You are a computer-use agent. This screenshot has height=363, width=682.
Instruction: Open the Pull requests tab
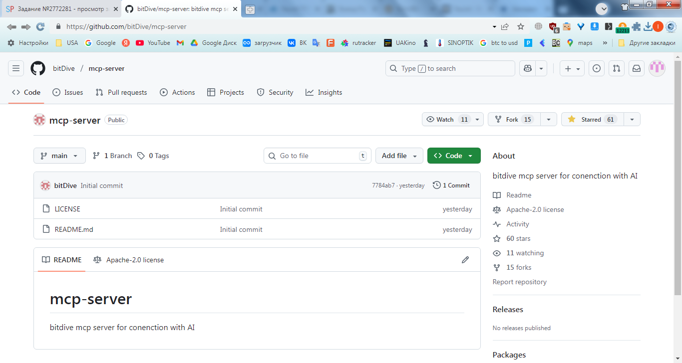pyautogui.click(x=121, y=92)
